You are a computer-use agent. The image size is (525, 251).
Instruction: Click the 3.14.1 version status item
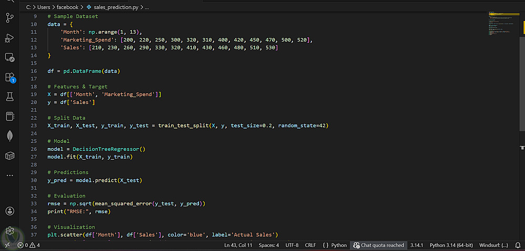click(417, 245)
